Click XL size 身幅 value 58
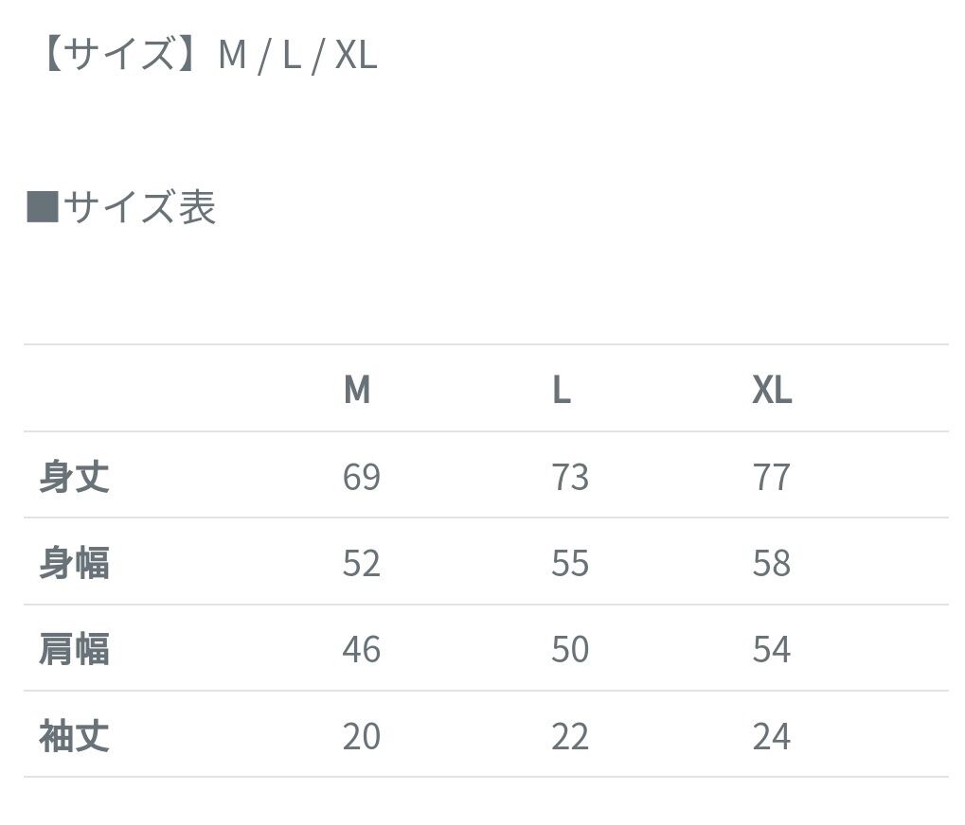Viewport: 965px width, 825px height. 771,563
